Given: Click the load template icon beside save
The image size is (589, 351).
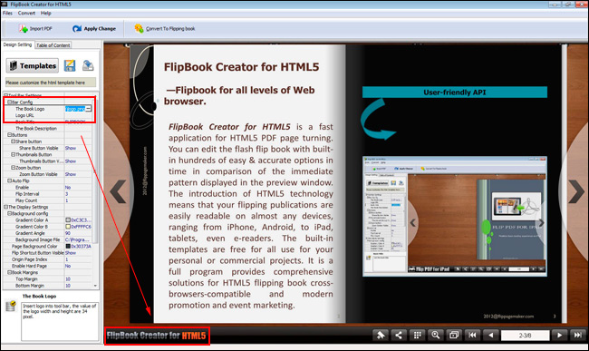Looking at the screenshot, I should [88, 66].
